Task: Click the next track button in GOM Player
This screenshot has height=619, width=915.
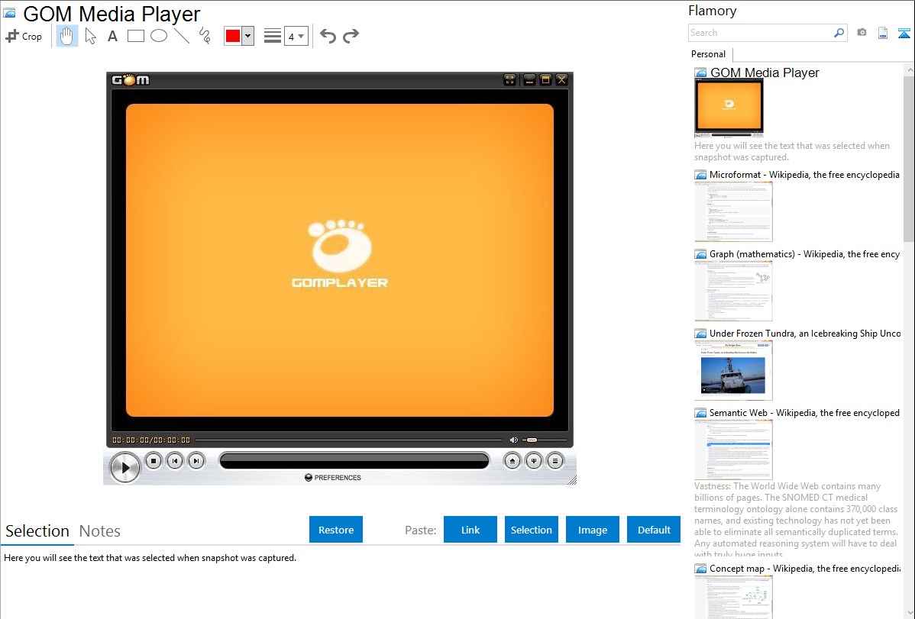Action: click(x=196, y=461)
